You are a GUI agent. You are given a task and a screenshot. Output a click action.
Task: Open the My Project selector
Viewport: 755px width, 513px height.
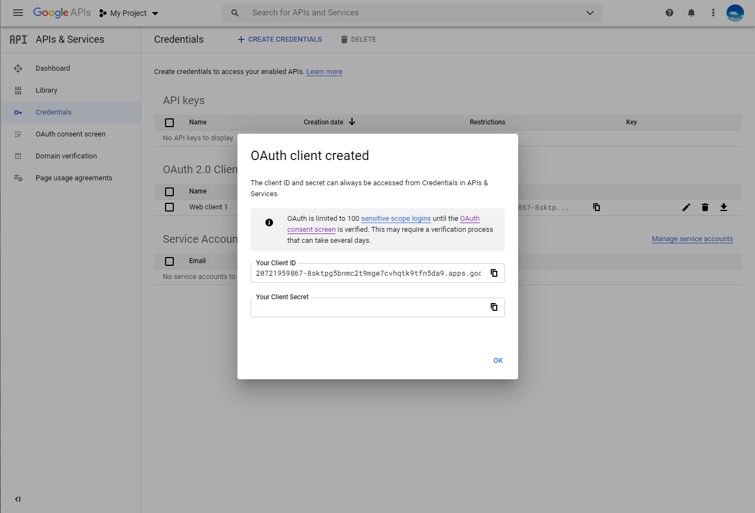click(128, 13)
